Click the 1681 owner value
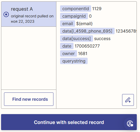140x132 pixels. pyautogui.click(x=83, y=54)
